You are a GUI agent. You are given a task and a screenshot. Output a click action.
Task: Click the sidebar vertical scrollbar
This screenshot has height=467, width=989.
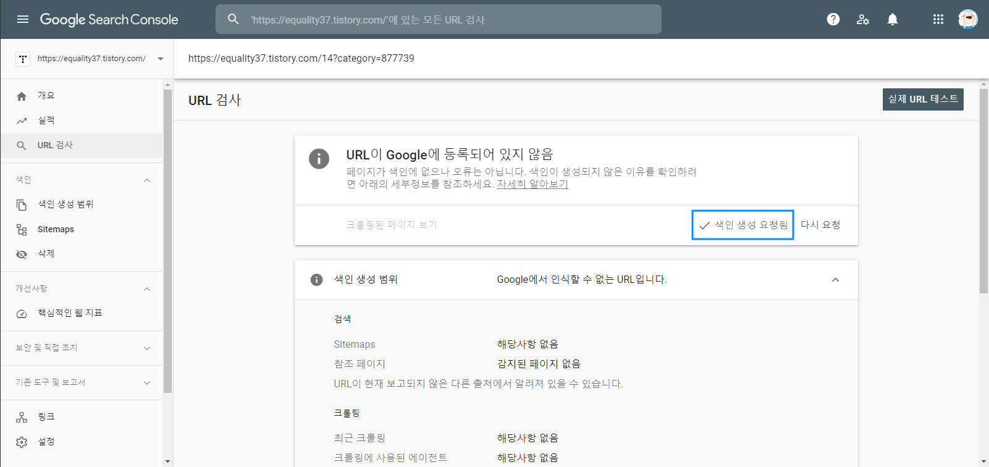pos(167,241)
